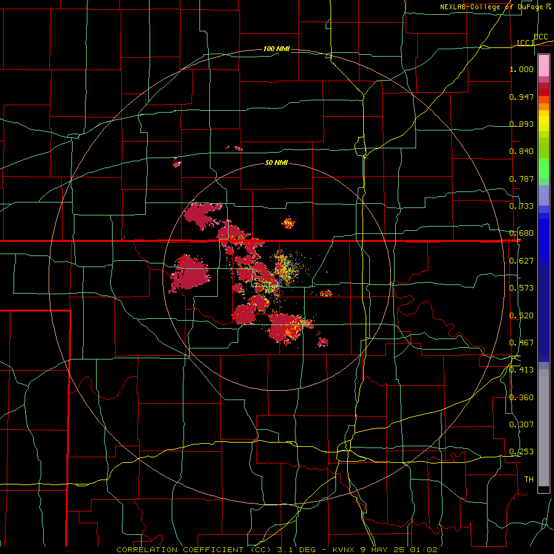Click the [CC] product label
The image size is (554, 554).
[526, 42]
